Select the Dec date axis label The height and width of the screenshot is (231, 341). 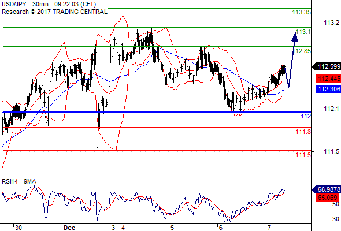69,228
